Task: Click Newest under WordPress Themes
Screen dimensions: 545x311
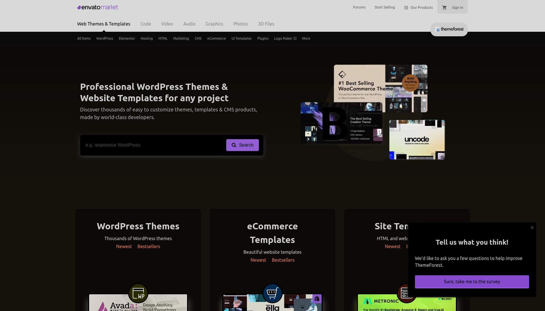Action: [124, 247]
